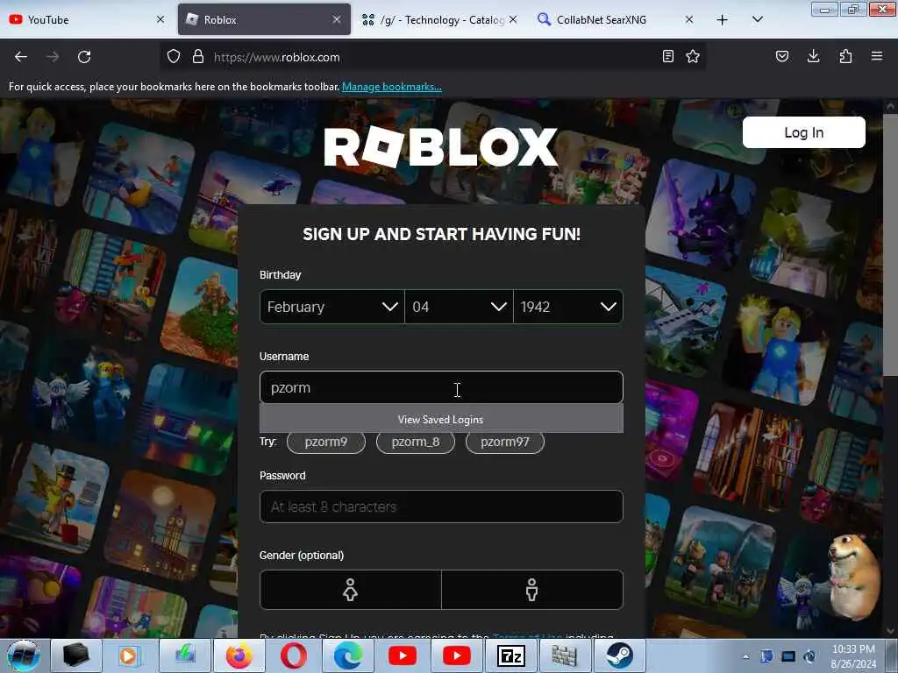
Task: Open a new tab with the plus button
Action: coord(723,20)
